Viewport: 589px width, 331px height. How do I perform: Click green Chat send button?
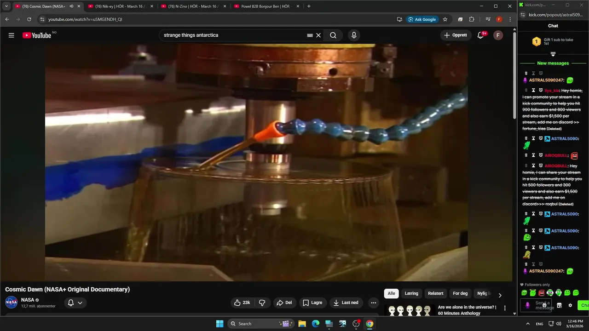pos(583,305)
